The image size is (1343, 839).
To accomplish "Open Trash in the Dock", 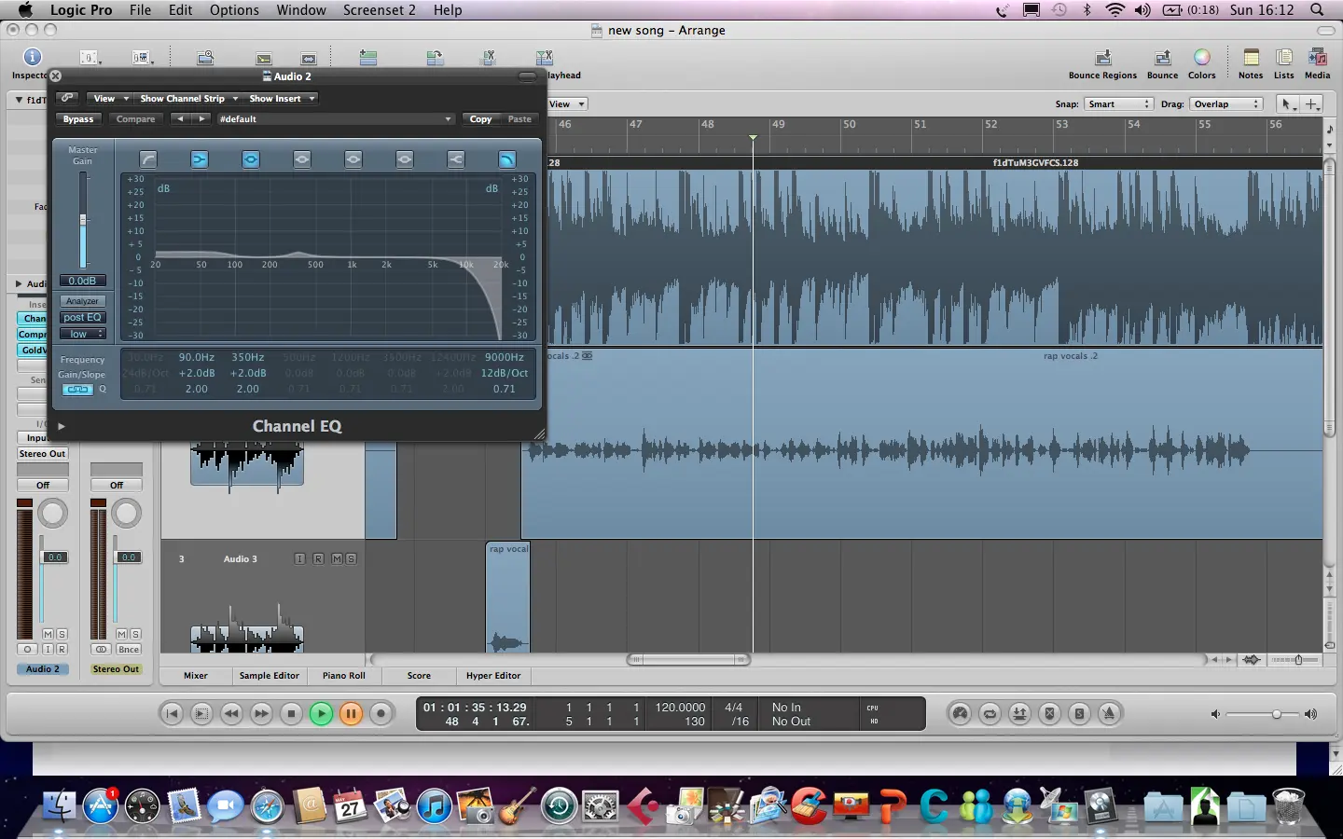I will click(1288, 805).
